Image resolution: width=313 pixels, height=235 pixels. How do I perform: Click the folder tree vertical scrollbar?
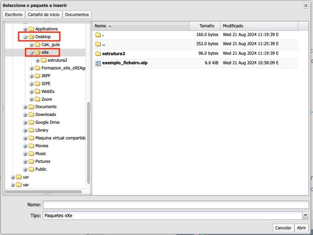point(89,143)
